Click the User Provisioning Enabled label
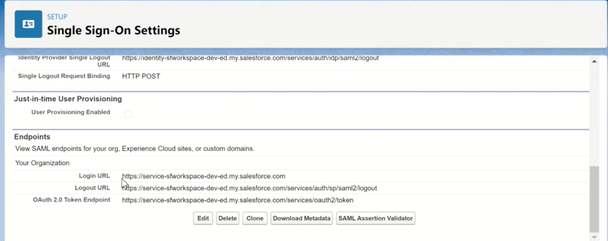 [x=71, y=112]
